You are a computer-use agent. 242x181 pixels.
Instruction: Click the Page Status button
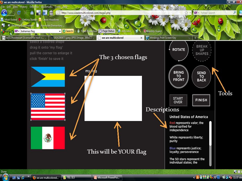coord(107,31)
